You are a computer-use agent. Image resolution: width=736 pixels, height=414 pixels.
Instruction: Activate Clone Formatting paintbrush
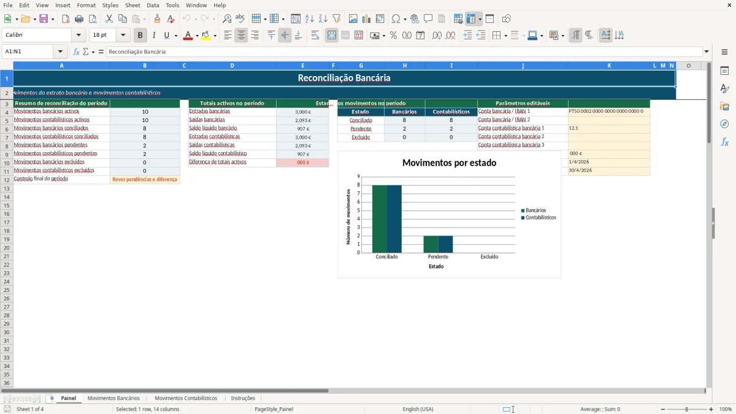[x=157, y=19]
